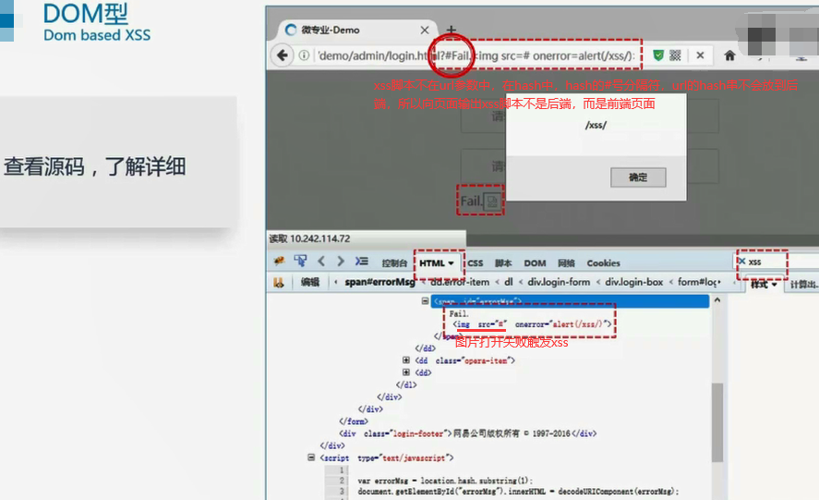Select div.login-box in the breadcrumb path
Image resolution: width=819 pixels, height=500 pixels.
click(x=633, y=282)
